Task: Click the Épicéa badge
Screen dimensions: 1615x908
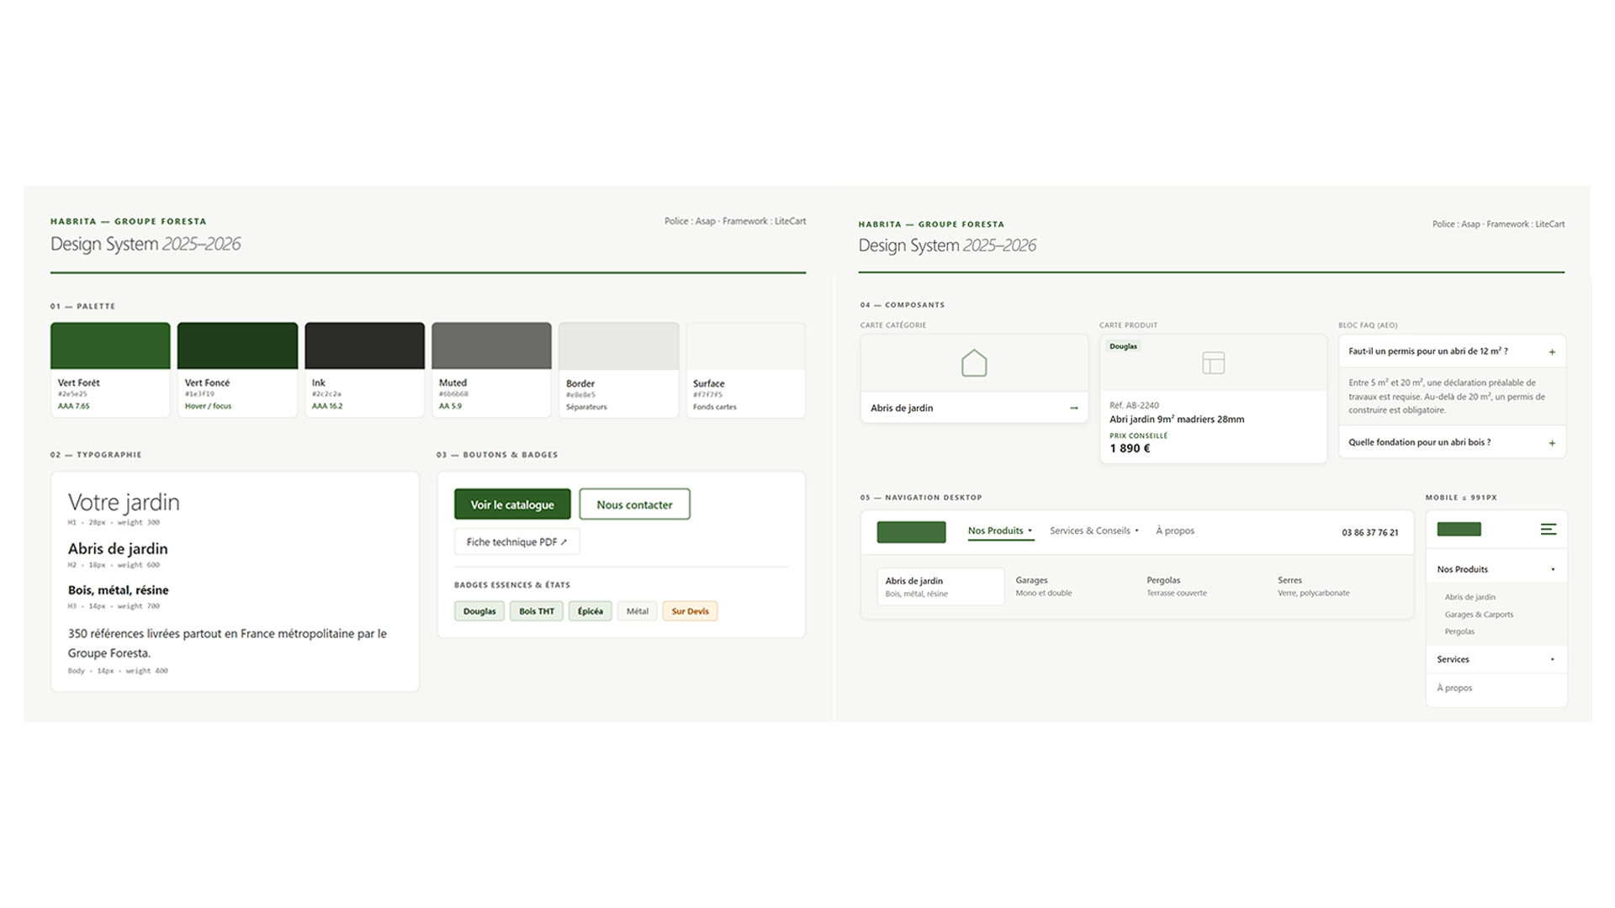Action: coord(590,611)
